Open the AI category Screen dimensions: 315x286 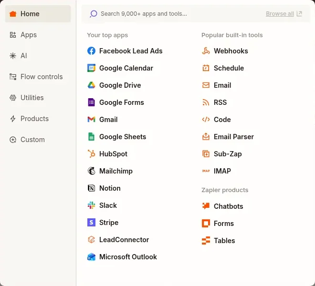tap(38, 56)
